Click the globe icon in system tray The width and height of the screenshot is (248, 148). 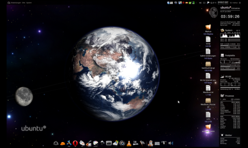[168, 3]
